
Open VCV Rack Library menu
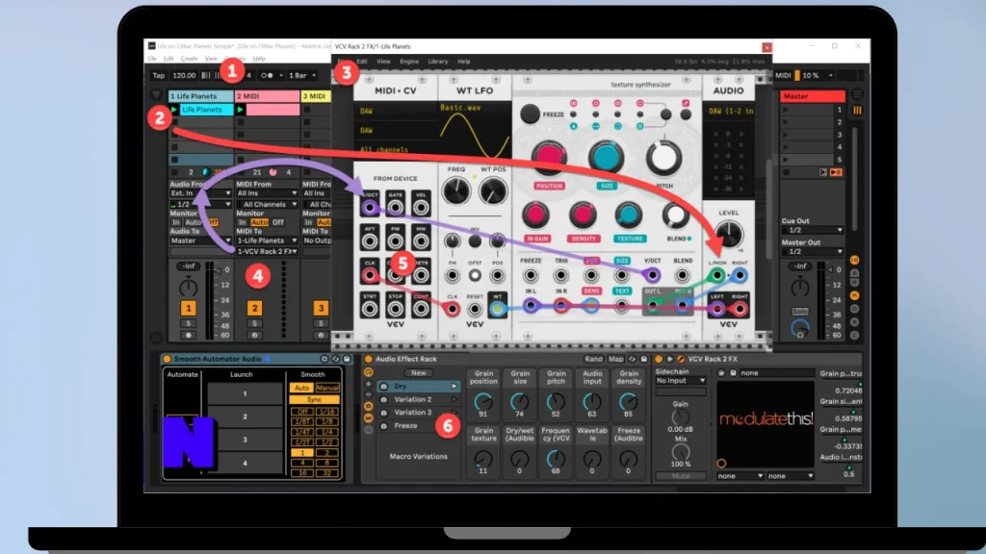(438, 62)
